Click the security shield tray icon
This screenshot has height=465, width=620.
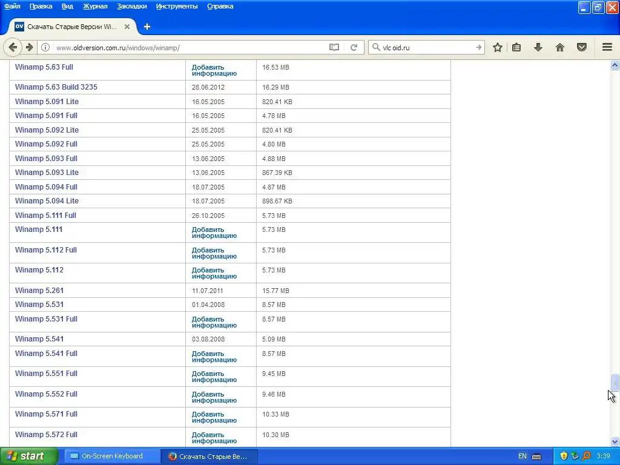point(564,457)
